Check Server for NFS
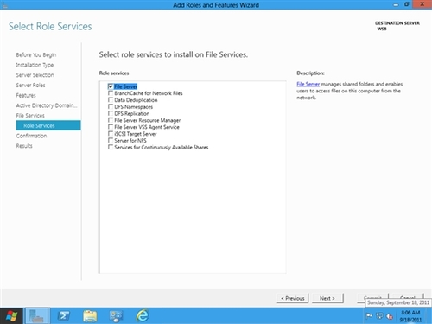The image size is (432, 324). [x=111, y=141]
